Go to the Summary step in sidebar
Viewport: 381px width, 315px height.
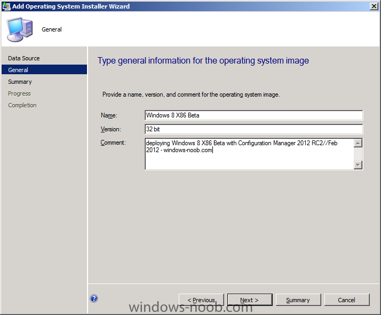click(20, 82)
